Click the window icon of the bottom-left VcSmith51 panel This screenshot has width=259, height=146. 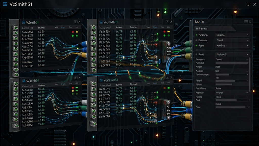[24, 81]
